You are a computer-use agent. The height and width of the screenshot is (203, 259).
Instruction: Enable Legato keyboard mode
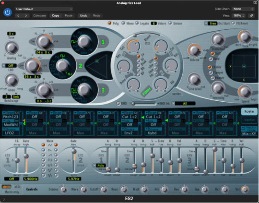[137, 23]
